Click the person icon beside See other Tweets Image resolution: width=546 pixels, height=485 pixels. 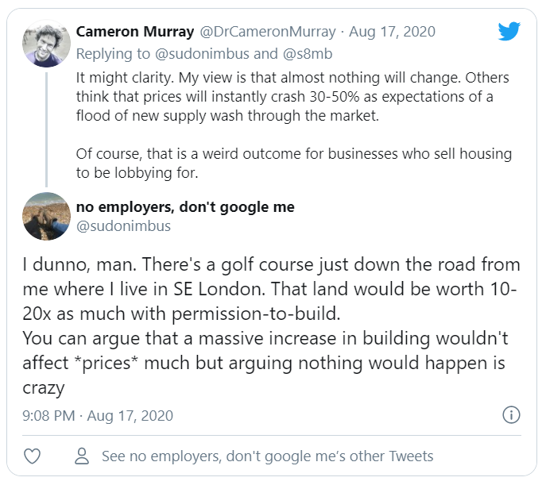point(81,456)
